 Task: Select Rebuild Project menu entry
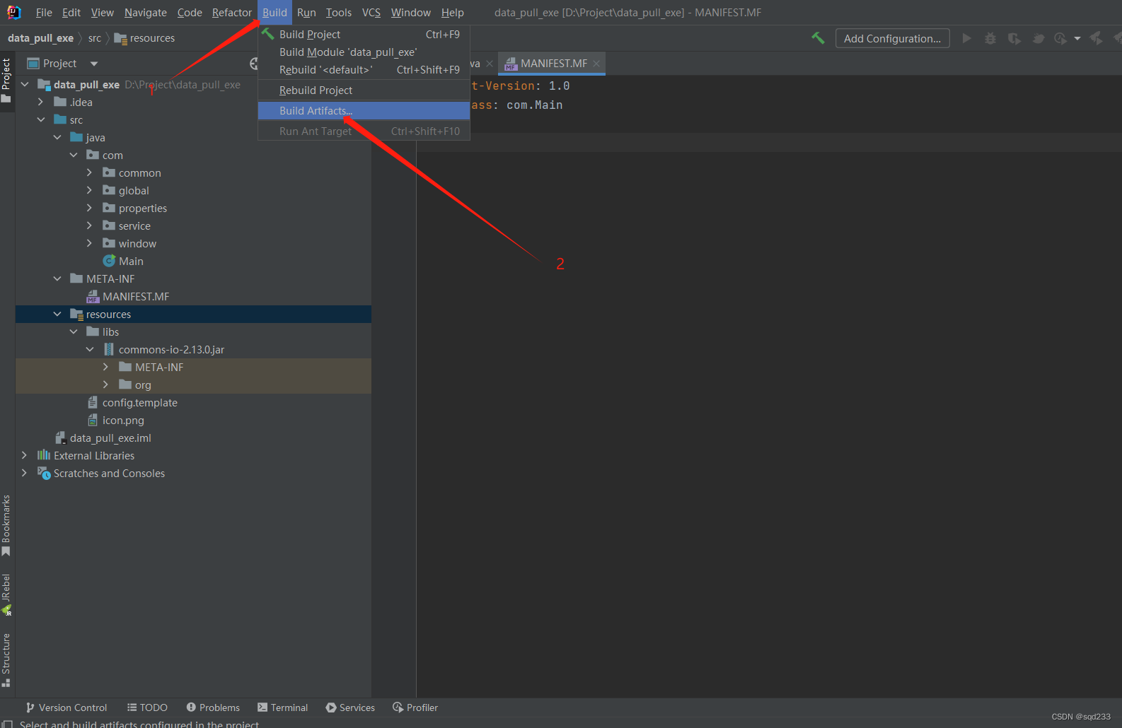click(364, 90)
